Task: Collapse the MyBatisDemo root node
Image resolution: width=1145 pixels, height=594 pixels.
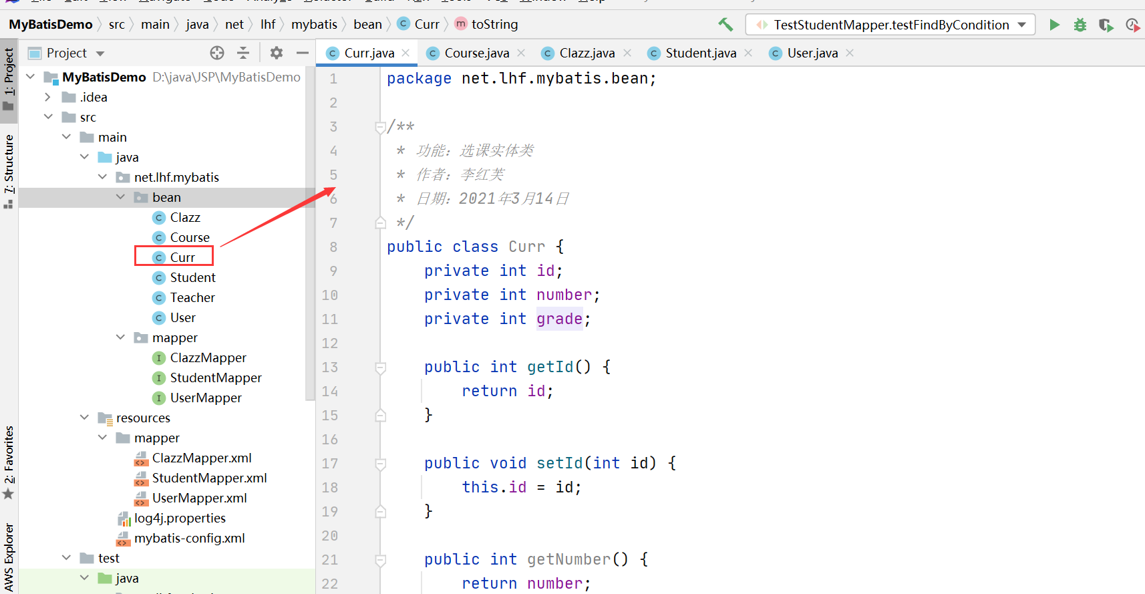Action: pos(30,77)
